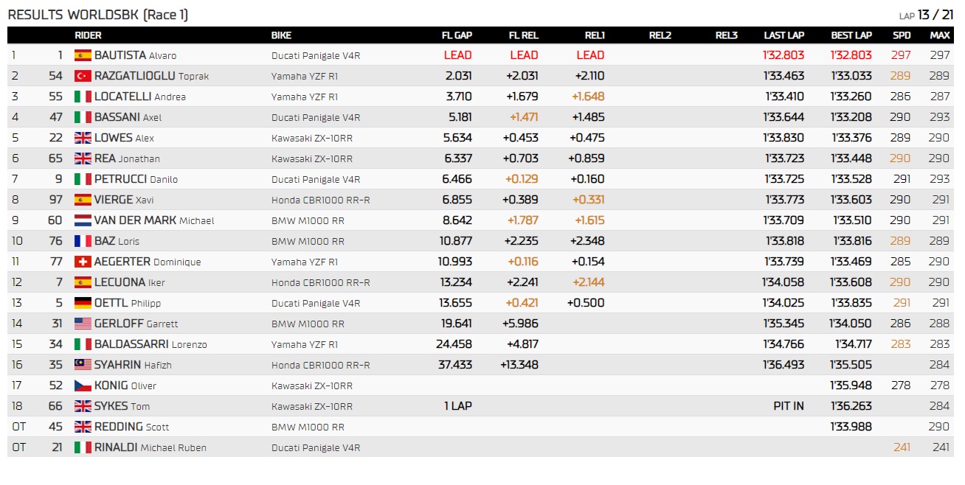
Task: Click Bautista's best lap 1'32.803
Action: [x=851, y=55]
